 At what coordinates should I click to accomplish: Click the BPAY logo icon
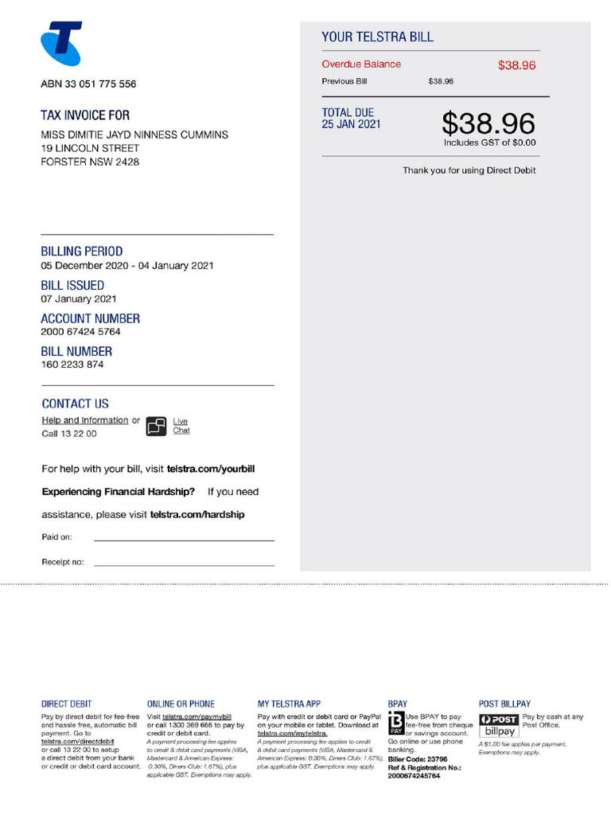tap(396, 723)
